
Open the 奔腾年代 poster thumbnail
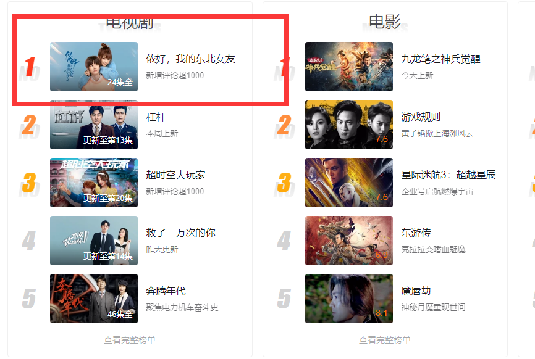[94, 299]
